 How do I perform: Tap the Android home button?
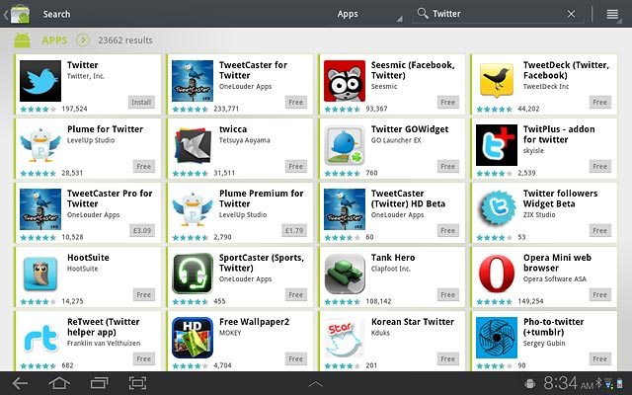[x=59, y=383]
